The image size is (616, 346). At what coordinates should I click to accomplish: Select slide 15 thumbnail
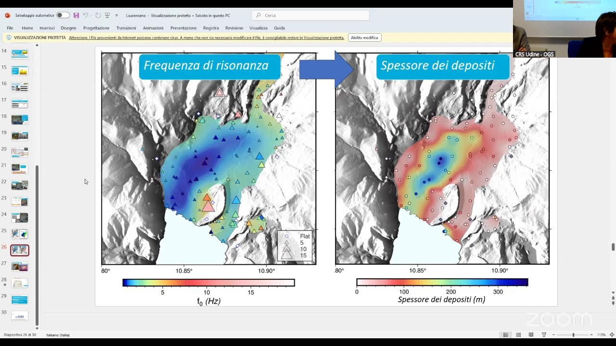click(x=20, y=71)
